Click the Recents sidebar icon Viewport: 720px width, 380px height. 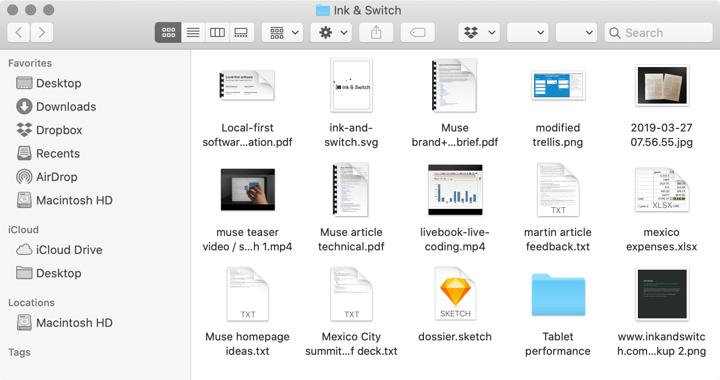coord(24,154)
